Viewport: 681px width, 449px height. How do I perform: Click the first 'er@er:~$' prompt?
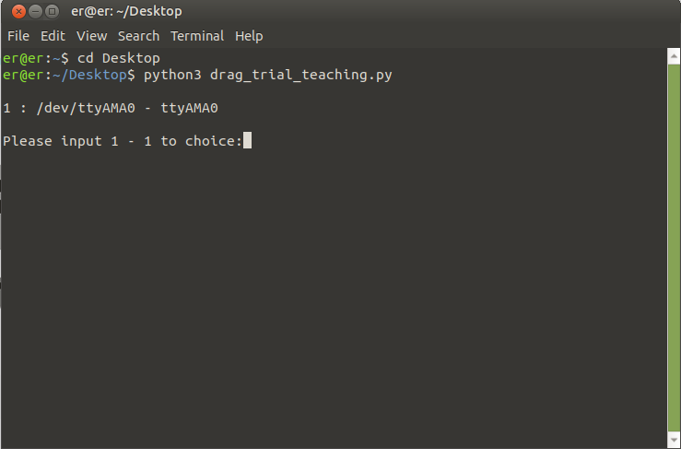[35, 58]
